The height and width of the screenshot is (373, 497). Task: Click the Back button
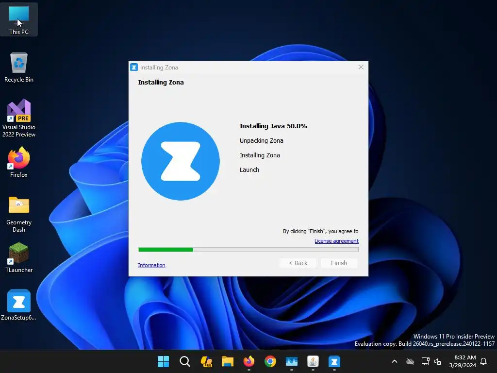[x=298, y=263]
